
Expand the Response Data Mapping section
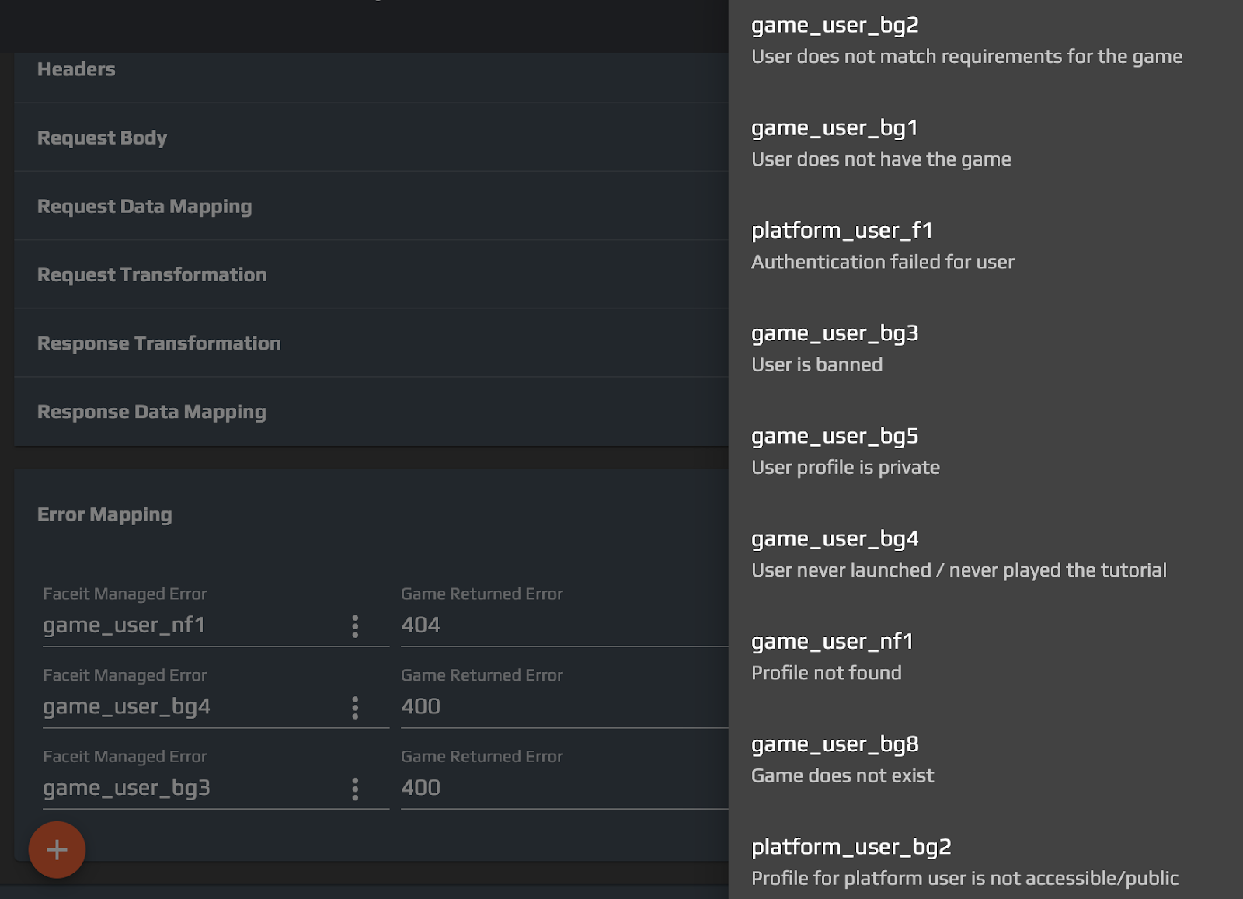152,411
